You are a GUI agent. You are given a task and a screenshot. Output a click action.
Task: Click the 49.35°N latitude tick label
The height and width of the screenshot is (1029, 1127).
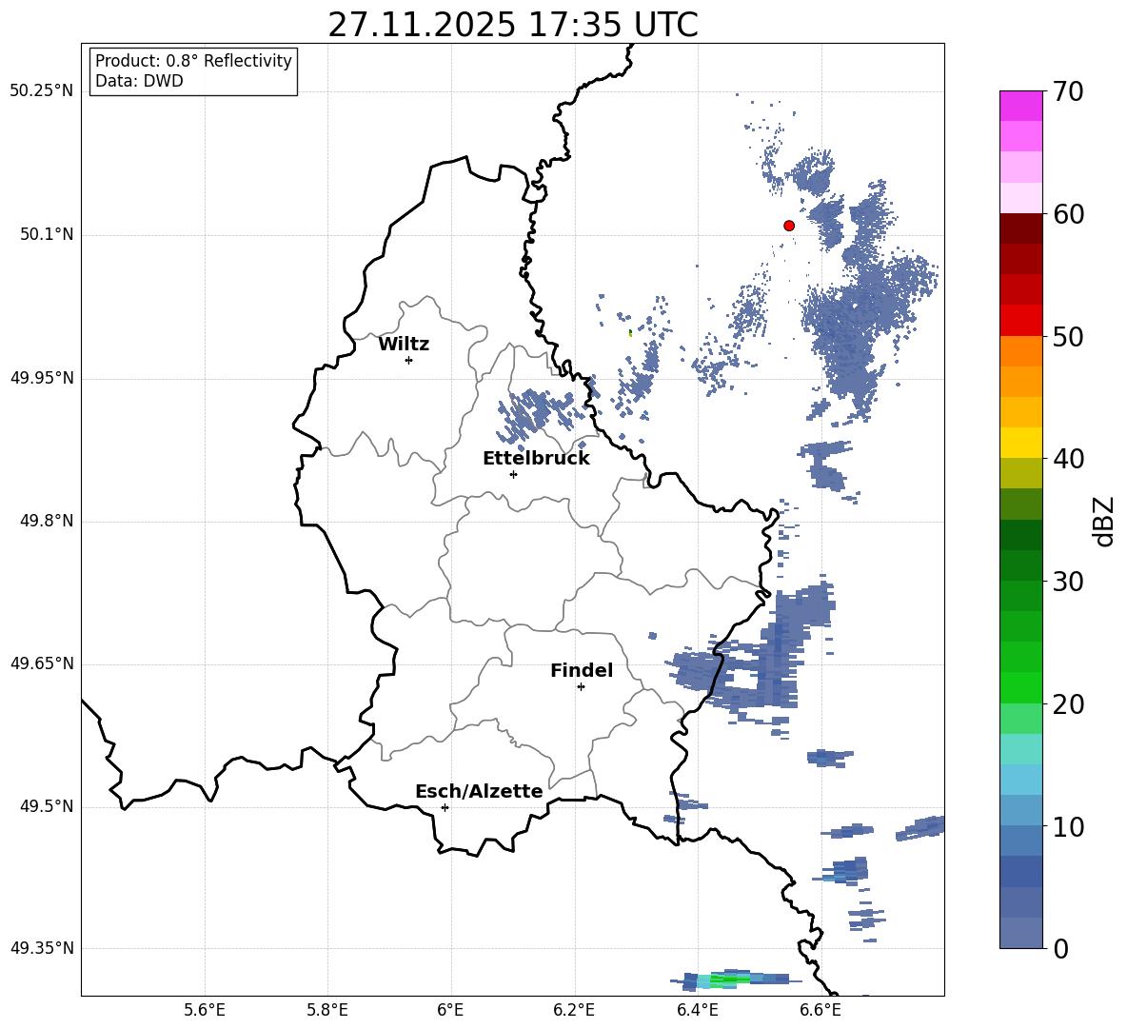[x=42, y=948]
